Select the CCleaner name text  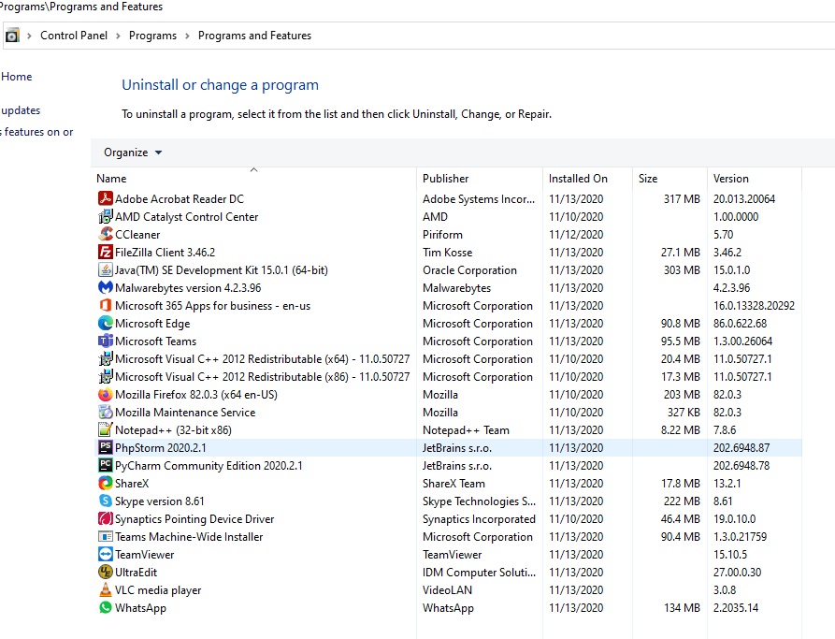137,235
